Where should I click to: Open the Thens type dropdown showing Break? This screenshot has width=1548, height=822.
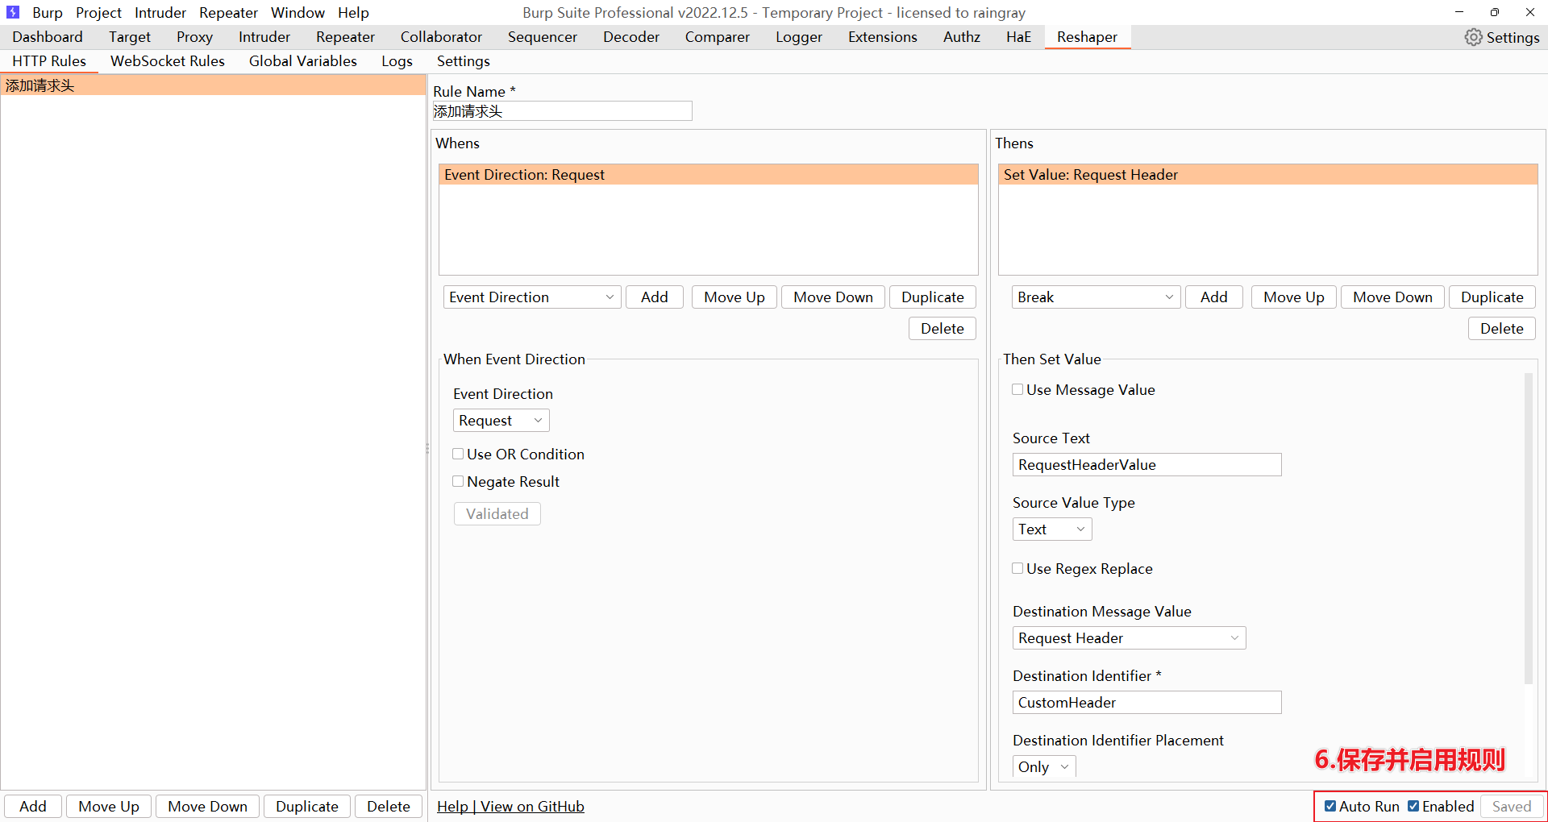[1096, 297]
